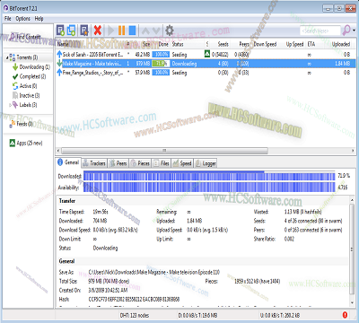Screen dimensions: 359x323
Task: Select the Free_Range_Studios torrent row
Action: (x=206, y=73)
